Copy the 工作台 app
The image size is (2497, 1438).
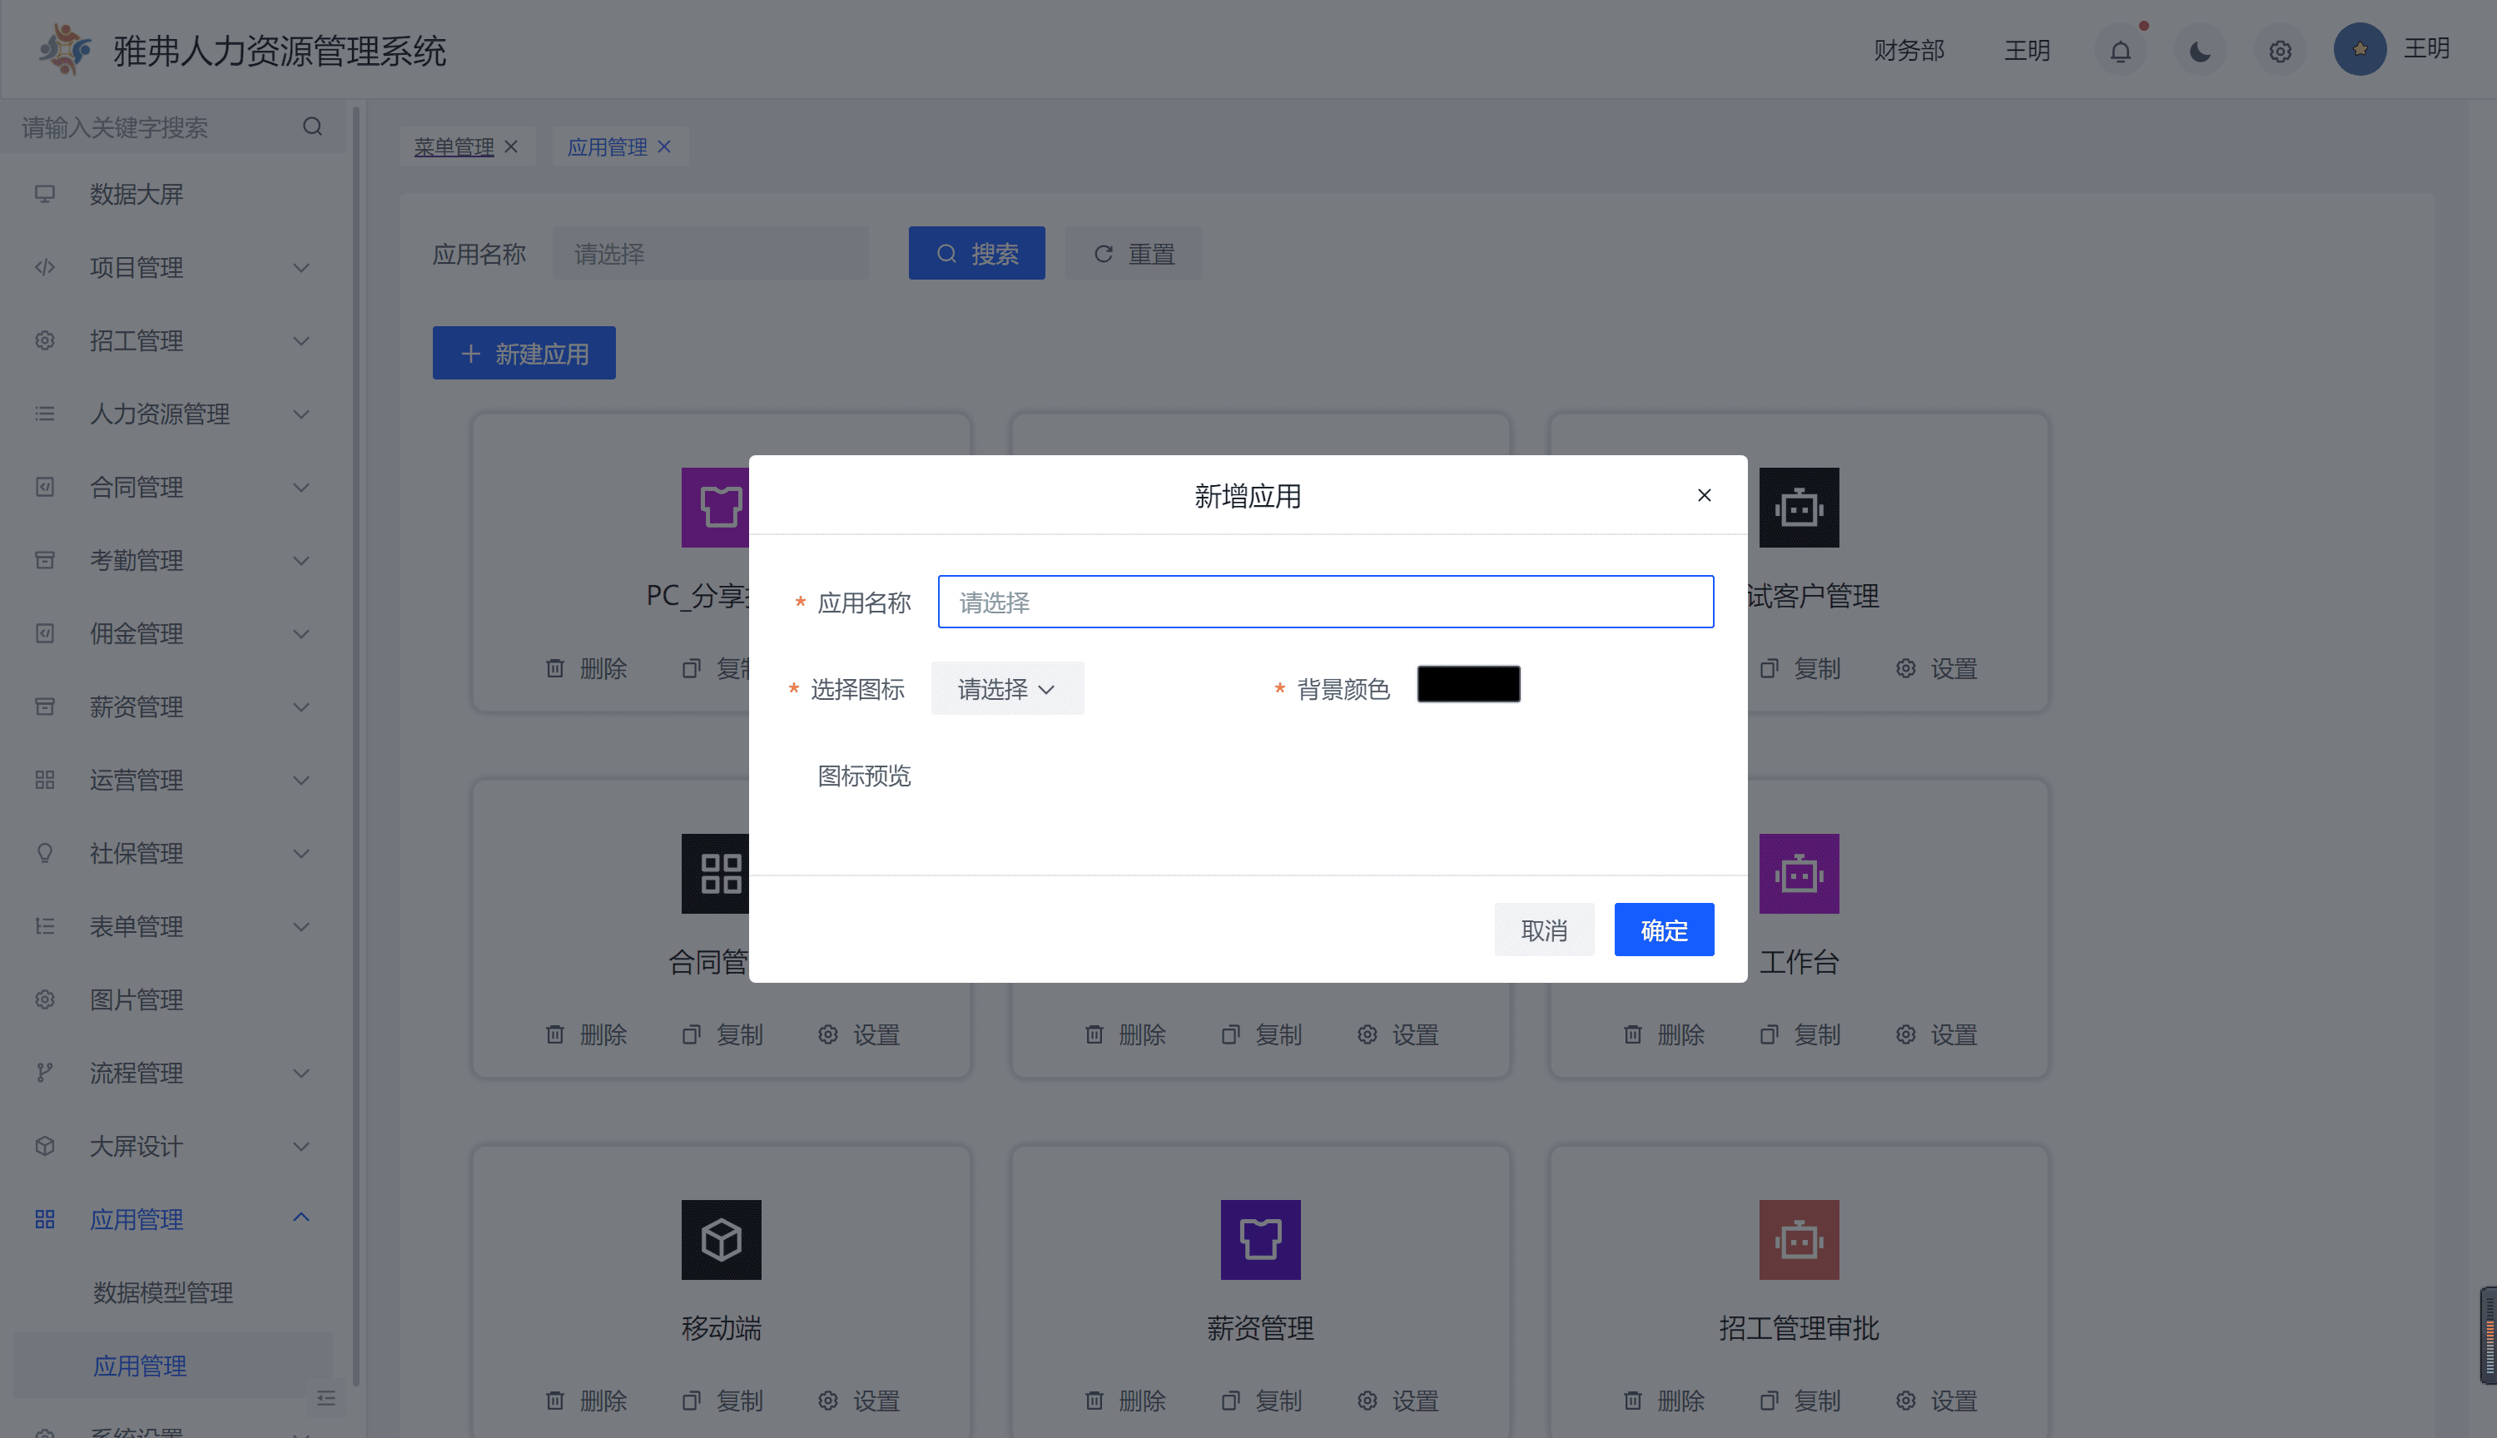[1800, 1034]
